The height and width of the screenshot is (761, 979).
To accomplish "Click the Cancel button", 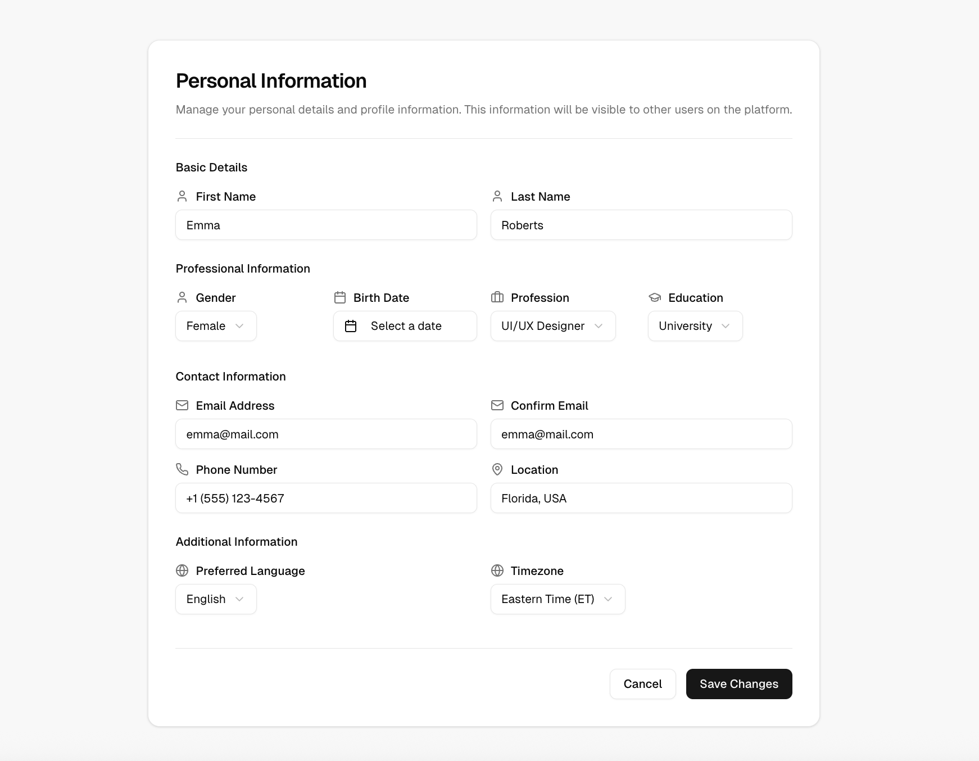I will pos(642,684).
